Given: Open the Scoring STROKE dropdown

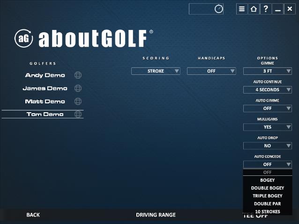Looking at the screenshot, I should pos(156,71).
